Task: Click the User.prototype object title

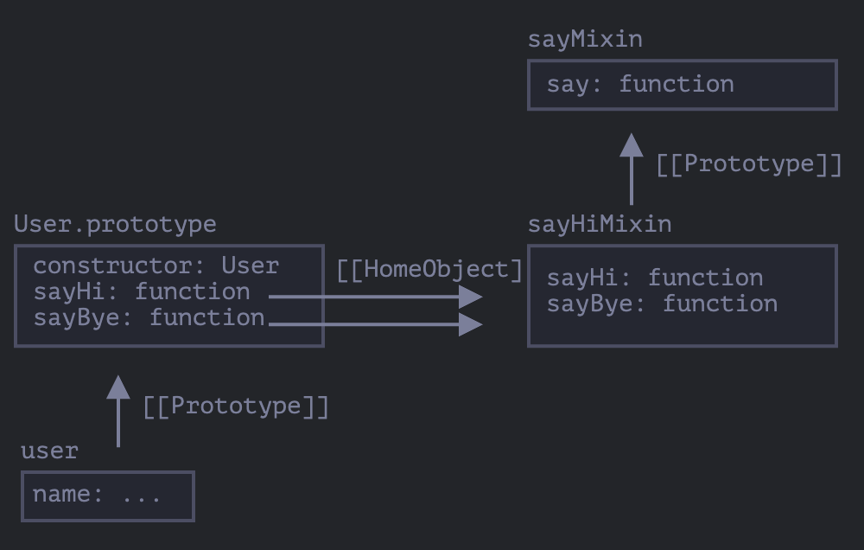Action: [x=115, y=225]
